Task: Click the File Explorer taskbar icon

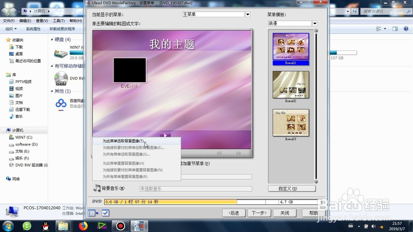Action: tap(63, 226)
